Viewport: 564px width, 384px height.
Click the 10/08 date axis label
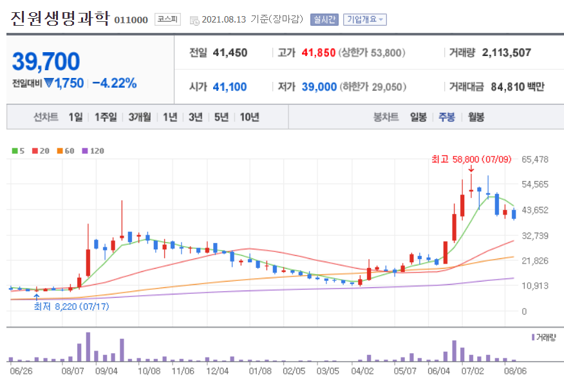point(149,371)
